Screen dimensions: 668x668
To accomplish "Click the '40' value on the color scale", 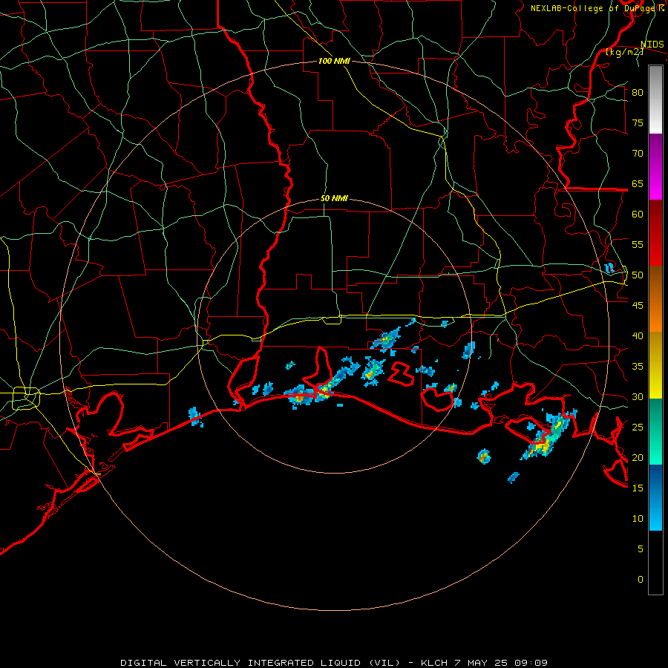I will (638, 335).
